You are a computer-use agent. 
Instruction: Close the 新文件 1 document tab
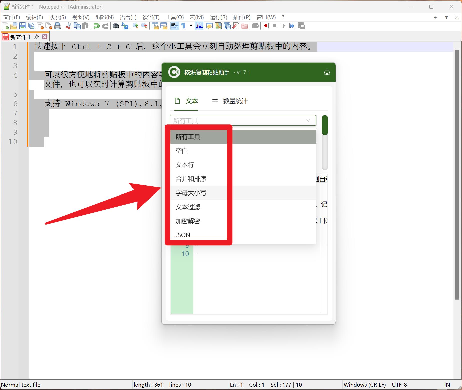(45, 37)
